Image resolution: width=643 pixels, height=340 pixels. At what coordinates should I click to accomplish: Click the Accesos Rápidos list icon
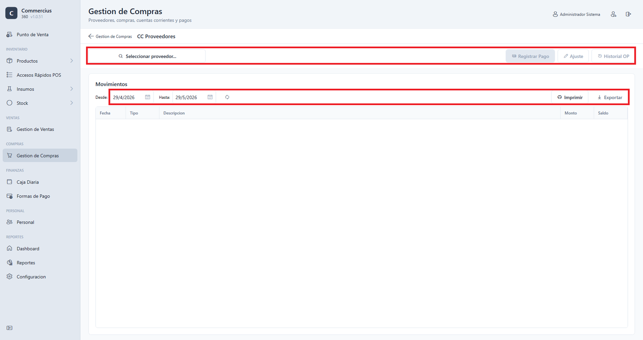point(10,75)
